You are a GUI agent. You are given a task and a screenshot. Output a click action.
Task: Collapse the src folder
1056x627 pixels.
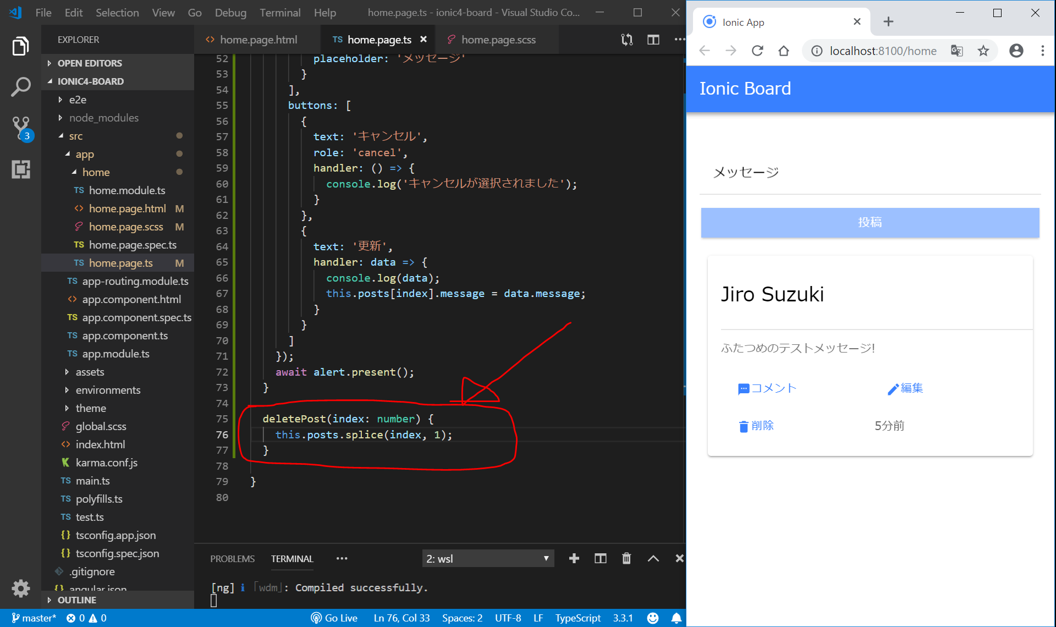coord(75,136)
